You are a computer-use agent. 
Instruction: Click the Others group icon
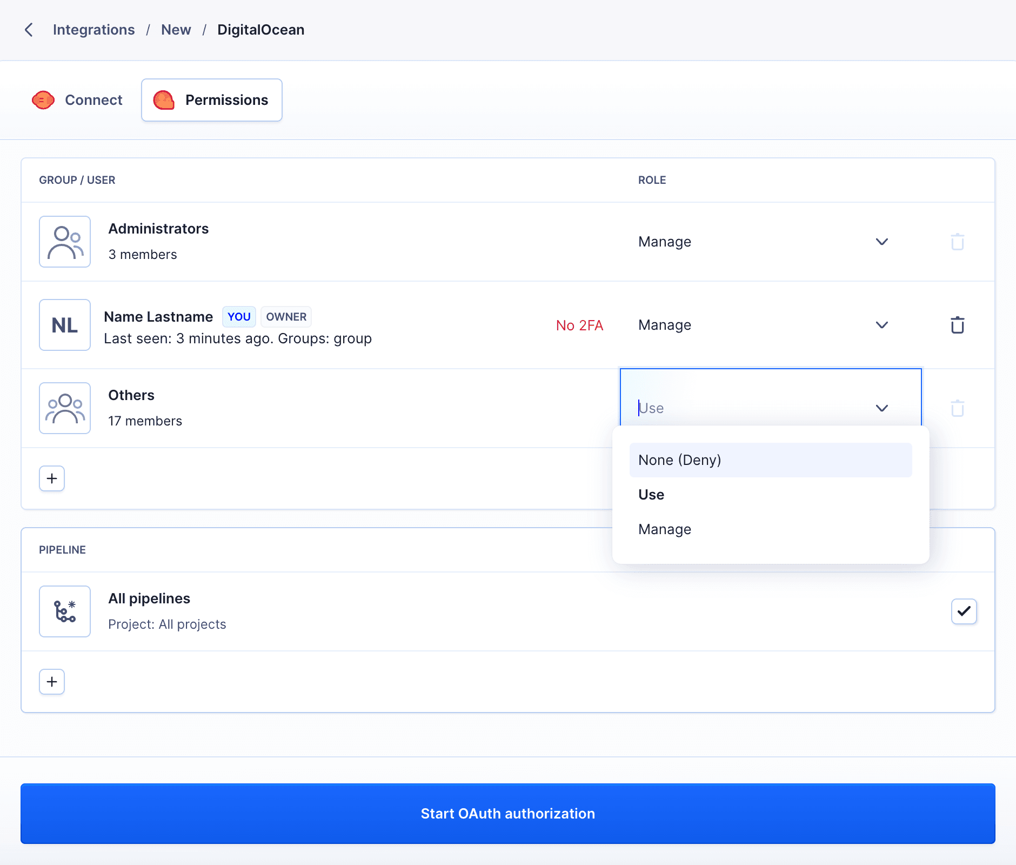coord(64,408)
